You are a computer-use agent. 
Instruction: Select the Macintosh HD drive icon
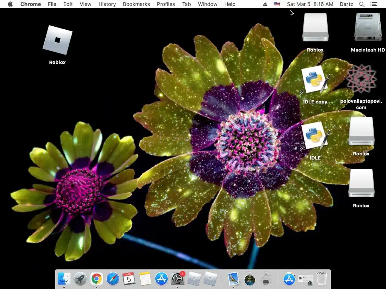(368, 27)
